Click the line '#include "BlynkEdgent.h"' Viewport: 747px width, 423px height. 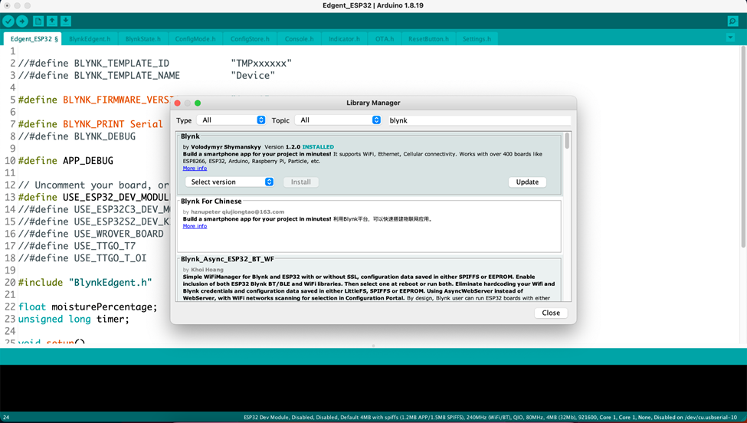point(85,283)
